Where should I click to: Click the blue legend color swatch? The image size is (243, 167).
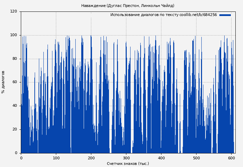tap(225, 15)
